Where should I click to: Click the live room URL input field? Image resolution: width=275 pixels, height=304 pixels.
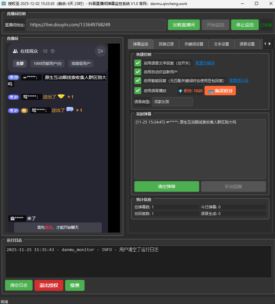click(96, 25)
